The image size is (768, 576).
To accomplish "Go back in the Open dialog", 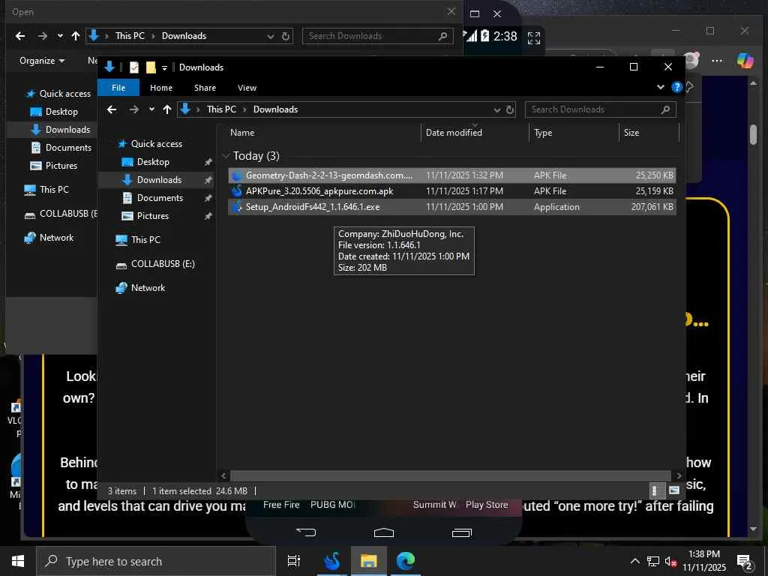I will (x=20, y=36).
